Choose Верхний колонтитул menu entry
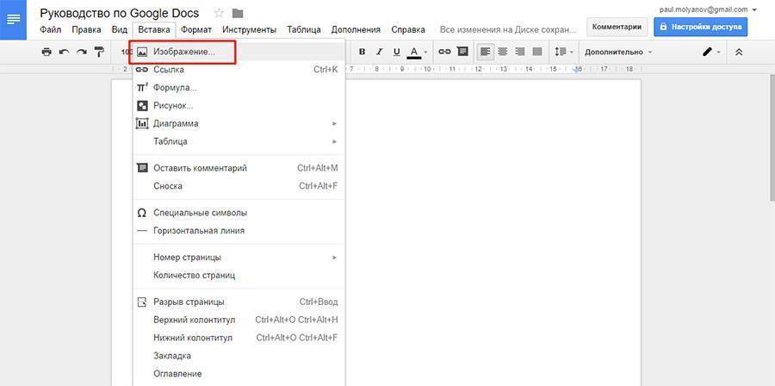This screenshot has width=775, height=386. coord(239,320)
